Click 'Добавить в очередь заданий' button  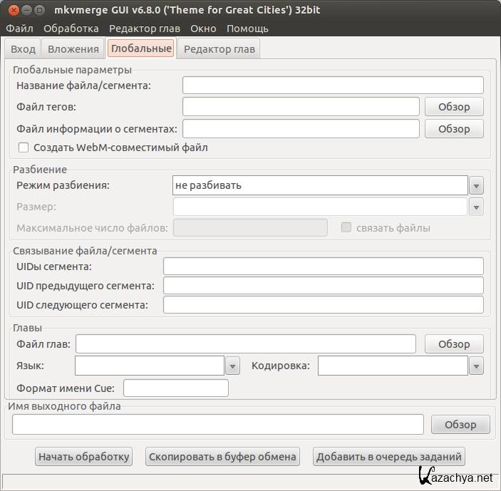coord(389,457)
